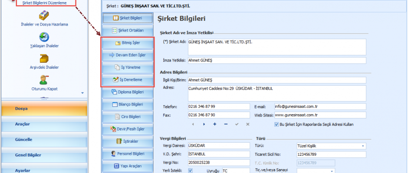Open the Genel Bilgiler sidebar group
The image size is (408, 173).
pos(43,155)
